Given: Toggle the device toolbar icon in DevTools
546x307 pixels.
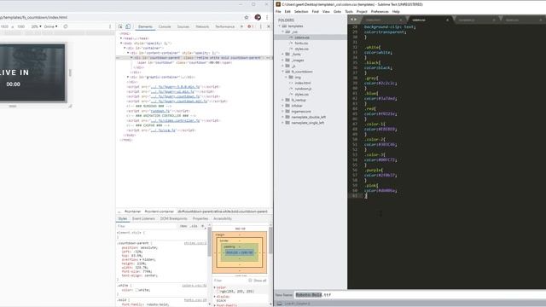Looking at the screenshot, I should pyautogui.click(x=128, y=26).
